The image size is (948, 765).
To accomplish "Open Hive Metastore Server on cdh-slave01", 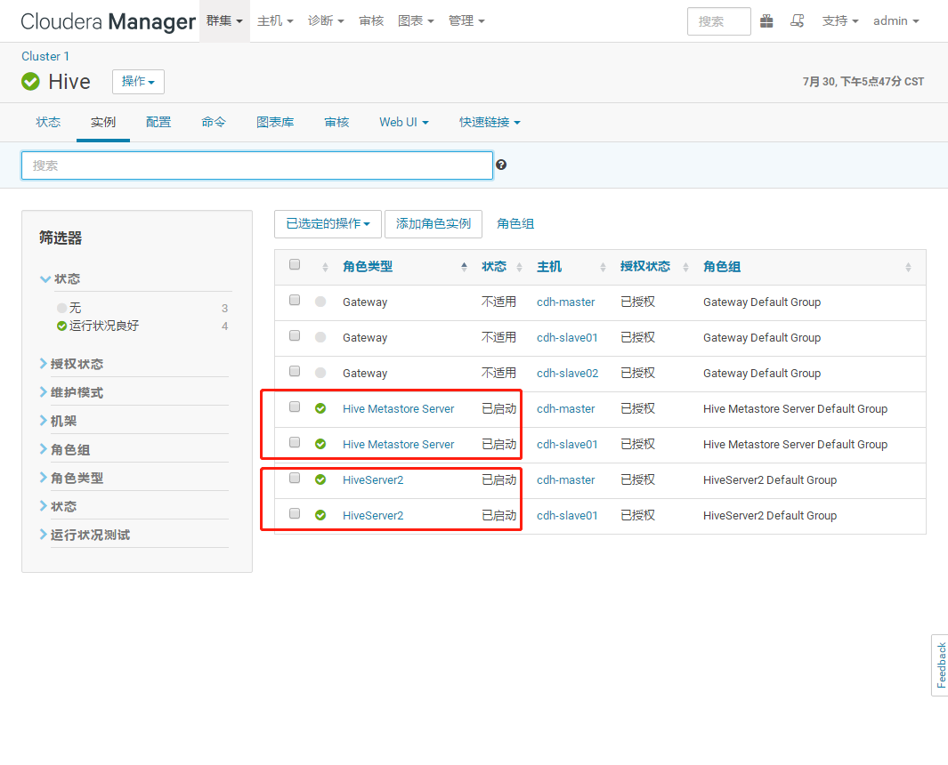I will point(399,445).
